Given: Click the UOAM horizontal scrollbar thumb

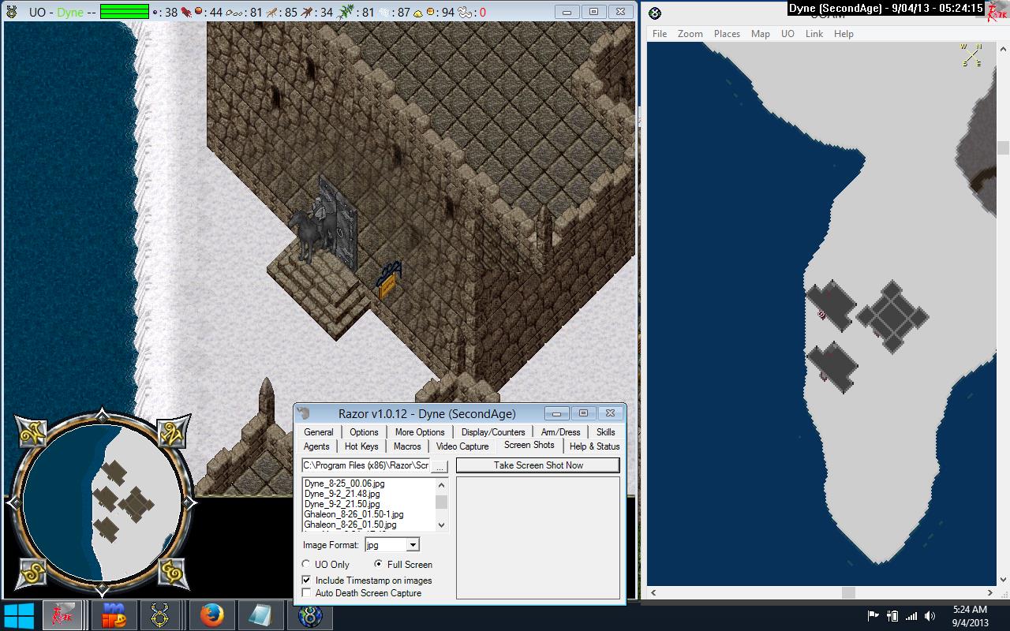Looking at the screenshot, I should pyautogui.click(x=848, y=592).
